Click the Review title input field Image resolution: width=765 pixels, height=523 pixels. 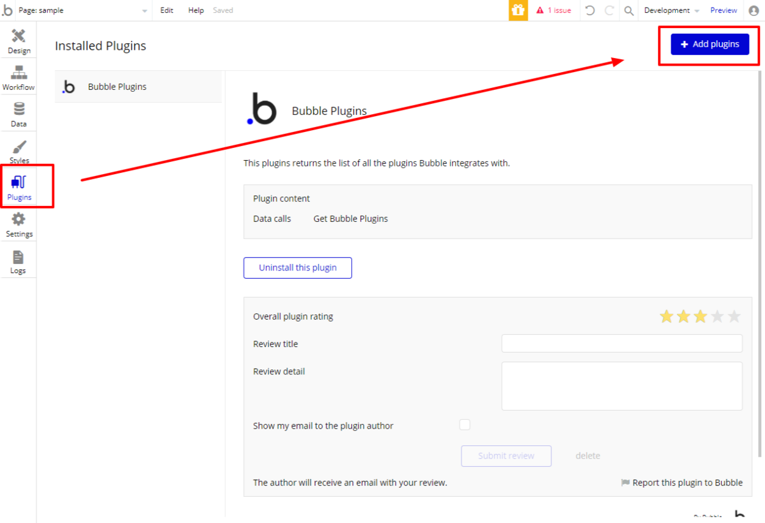pos(622,343)
